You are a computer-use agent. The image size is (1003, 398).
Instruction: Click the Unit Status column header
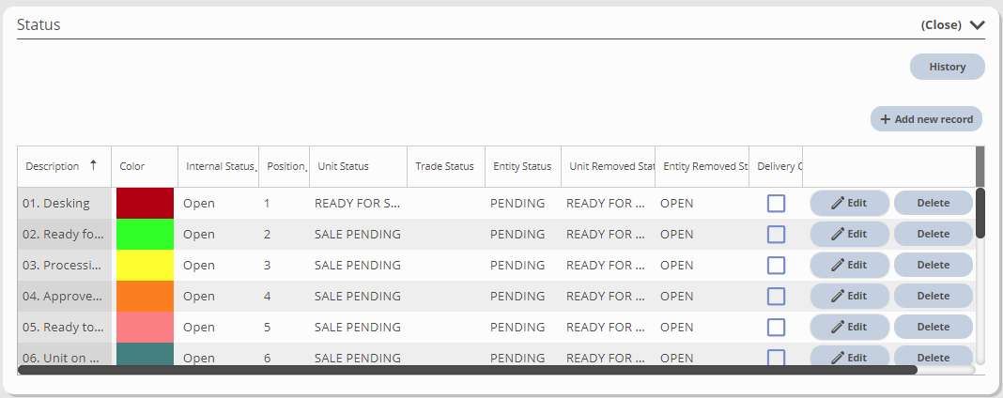coord(343,166)
